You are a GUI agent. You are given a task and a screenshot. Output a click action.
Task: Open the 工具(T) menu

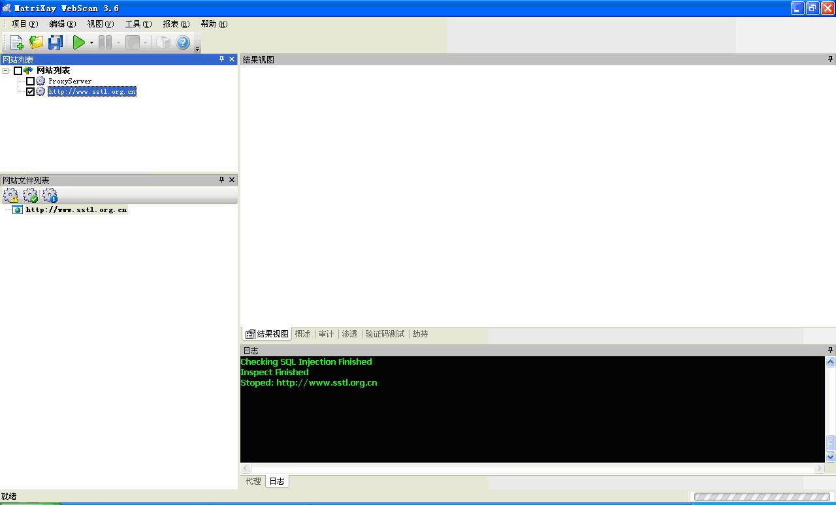(138, 23)
